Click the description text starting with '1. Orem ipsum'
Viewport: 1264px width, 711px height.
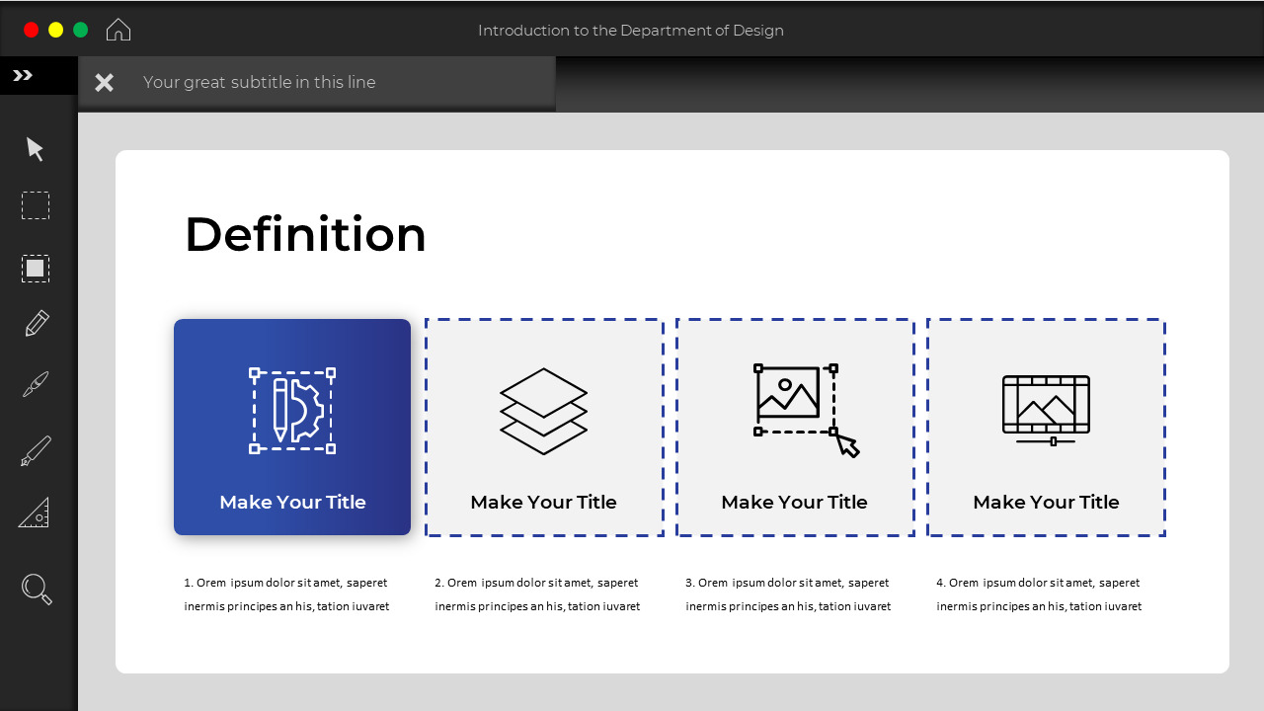pos(285,593)
